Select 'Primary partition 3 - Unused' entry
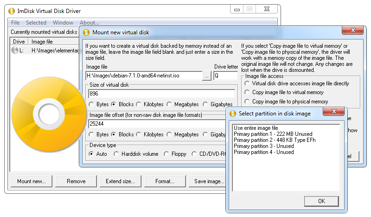 coord(264,146)
